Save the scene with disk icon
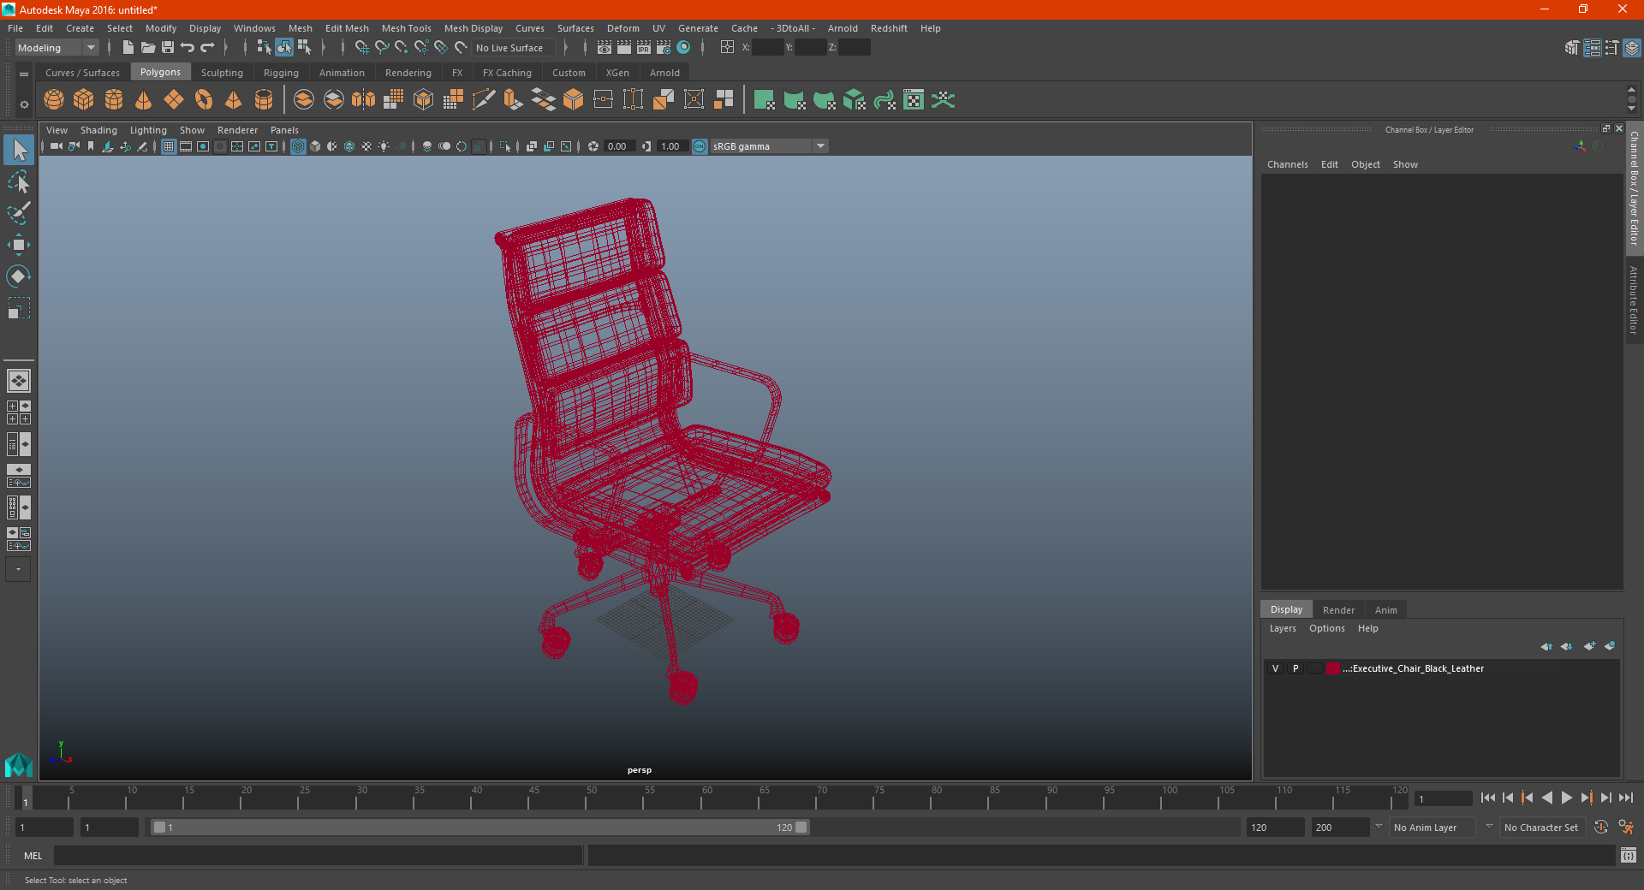The image size is (1644, 890). tap(168, 48)
